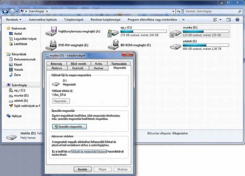Switch to the Előző verziók tab
The image size is (245, 176).
coord(79,64)
